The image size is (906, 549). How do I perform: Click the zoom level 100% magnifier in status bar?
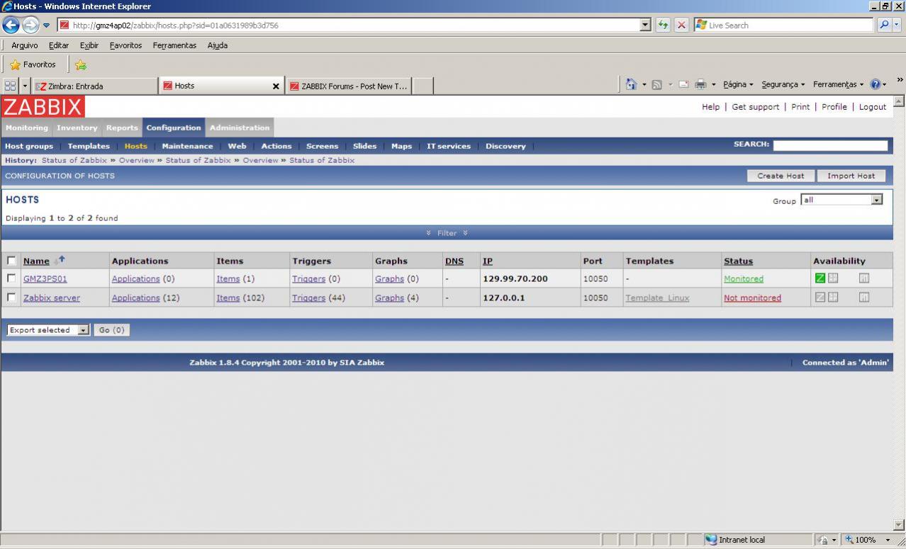pos(849,540)
